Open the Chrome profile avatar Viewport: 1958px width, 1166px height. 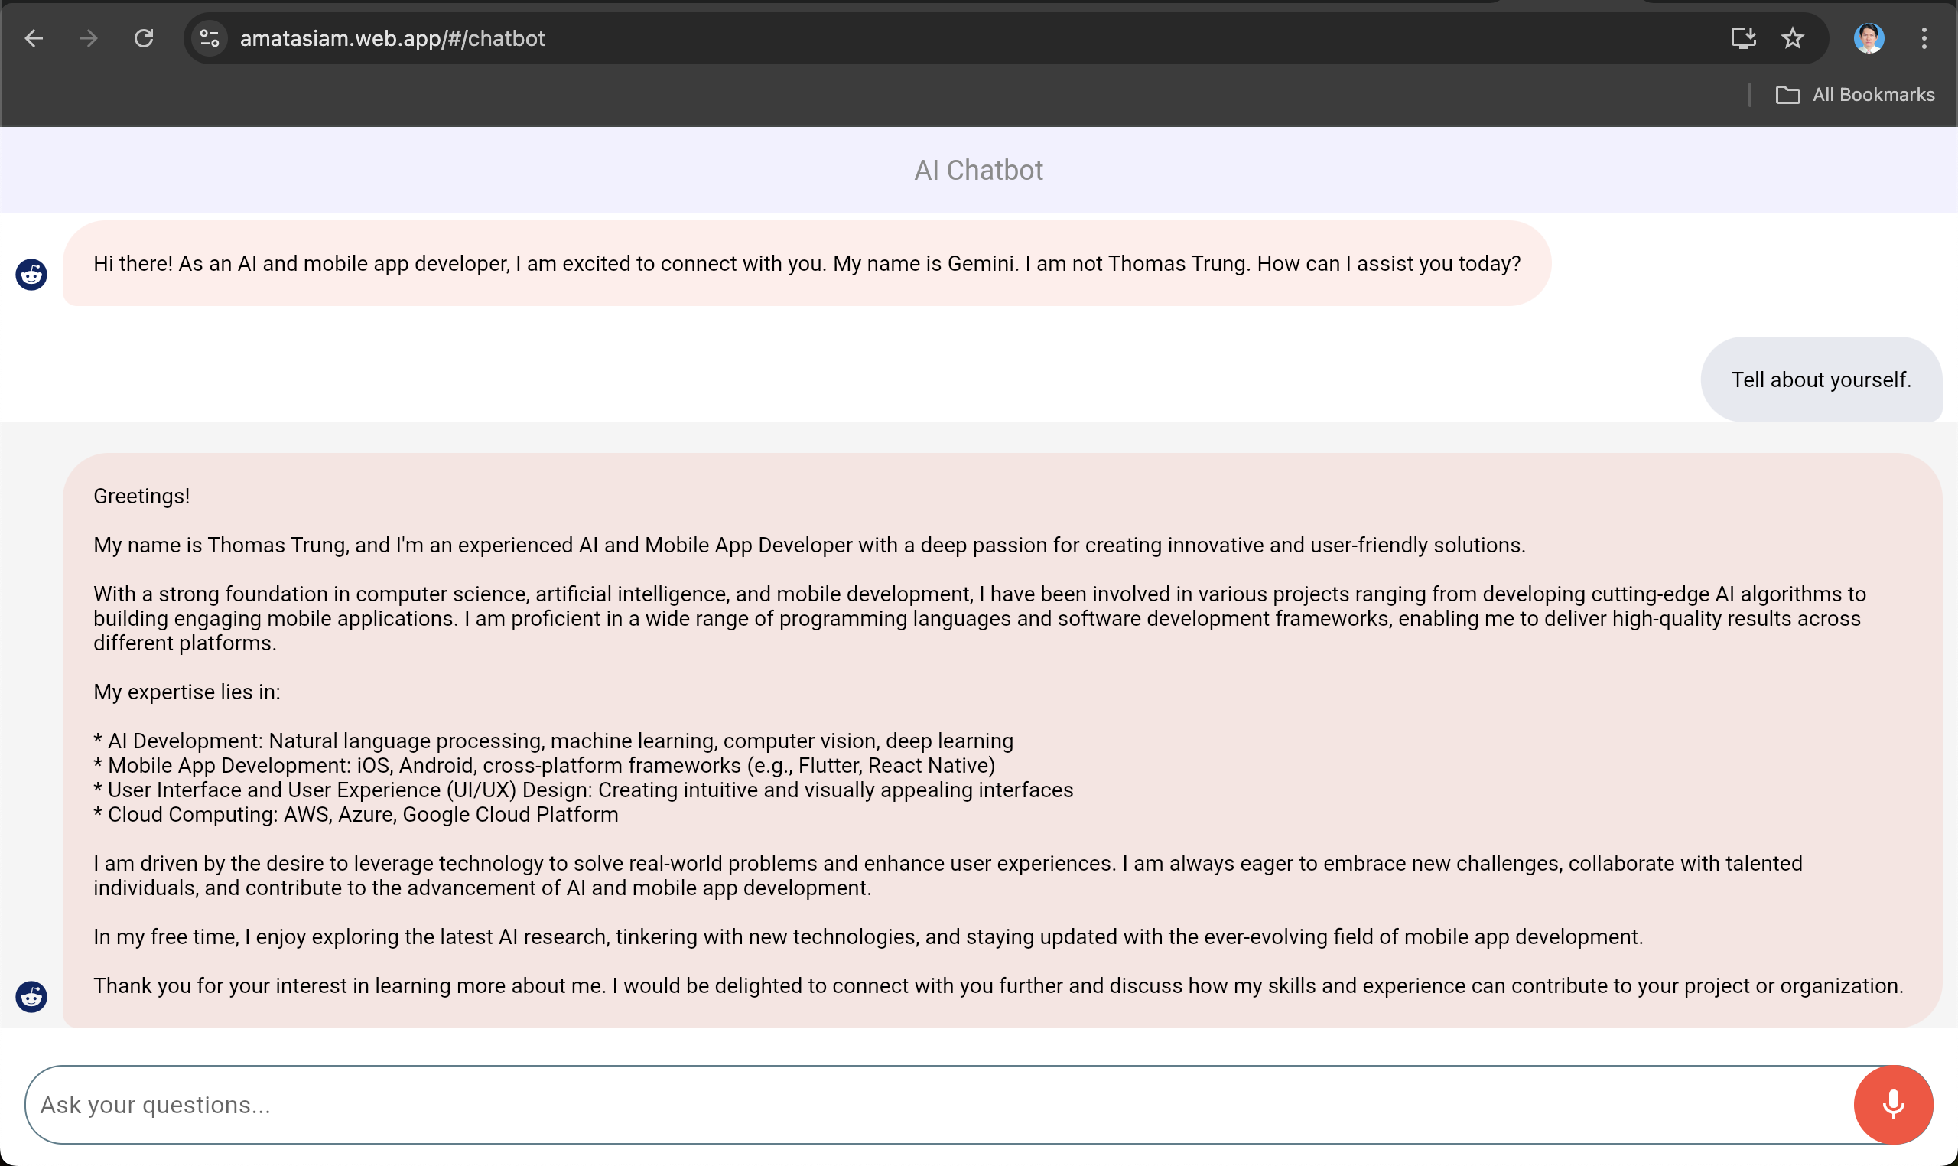coord(1869,37)
